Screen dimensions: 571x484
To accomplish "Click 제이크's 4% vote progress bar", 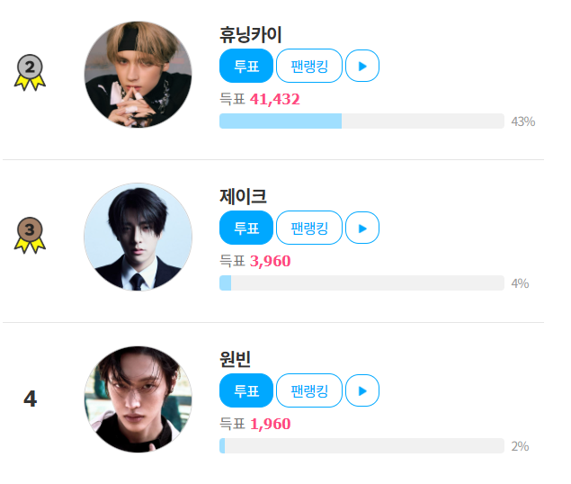I will (x=361, y=283).
